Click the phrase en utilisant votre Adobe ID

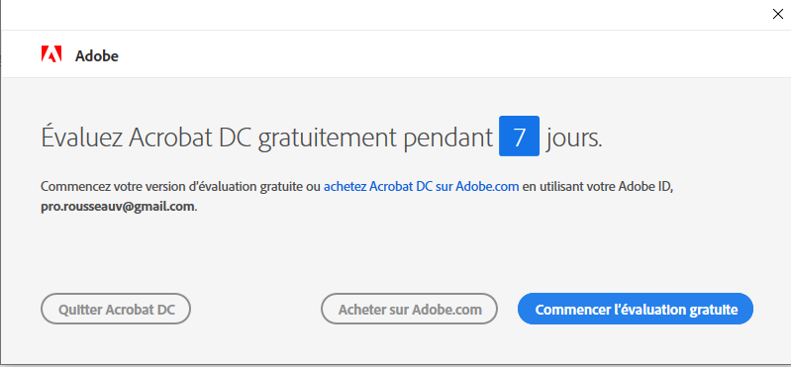pos(598,187)
